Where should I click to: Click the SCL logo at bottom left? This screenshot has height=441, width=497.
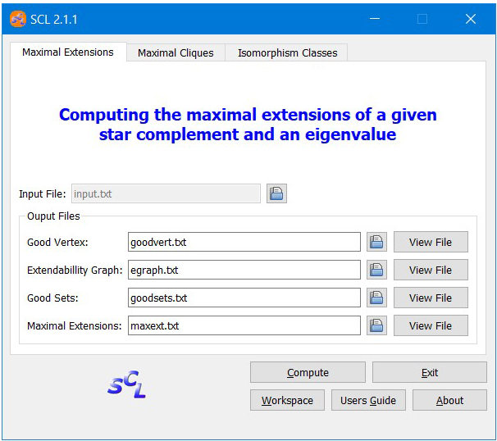click(x=126, y=384)
